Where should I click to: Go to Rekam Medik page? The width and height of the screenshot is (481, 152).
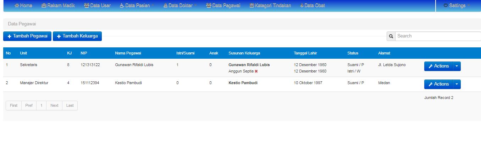[58, 5]
